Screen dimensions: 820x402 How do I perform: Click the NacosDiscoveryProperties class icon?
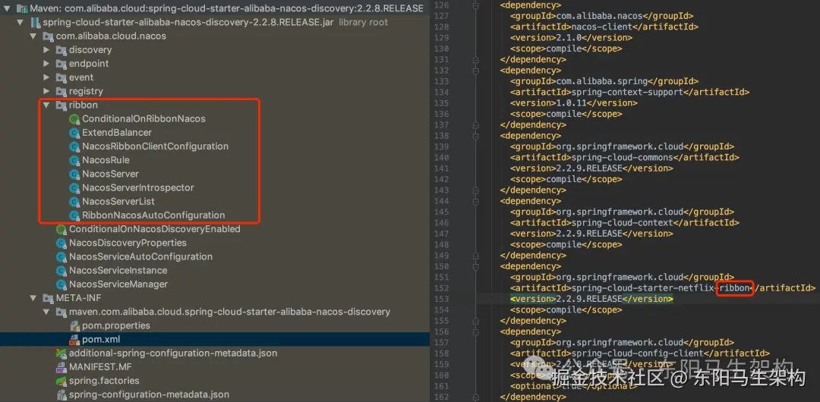point(61,243)
